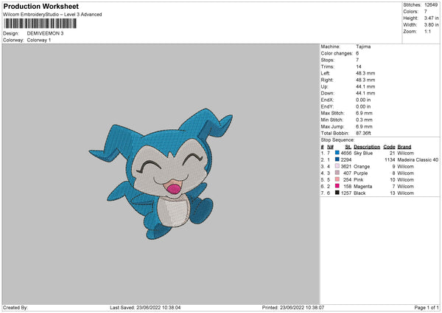
Task: Click the DEMIVEEMON 3 design name
Action: tap(45, 33)
